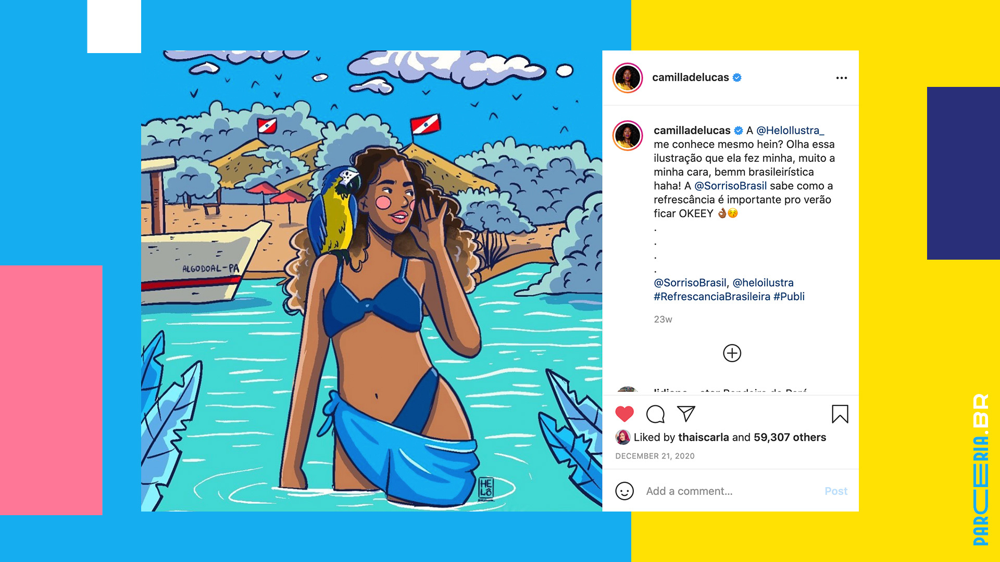This screenshot has height=562, width=1000.
Task: Click the illustrated post image
Action: pyautogui.click(x=371, y=281)
